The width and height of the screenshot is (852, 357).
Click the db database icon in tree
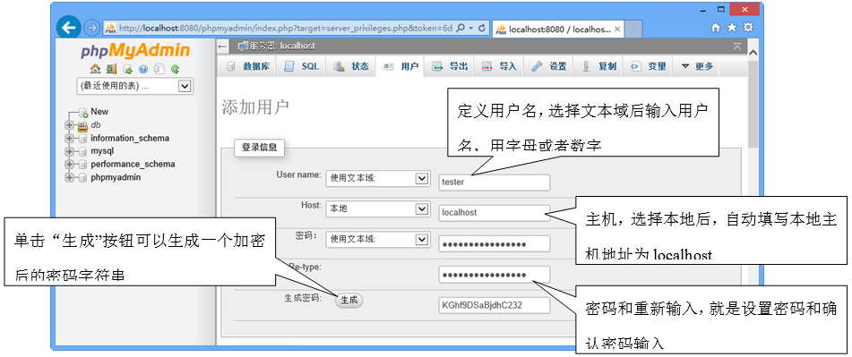coord(82,125)
